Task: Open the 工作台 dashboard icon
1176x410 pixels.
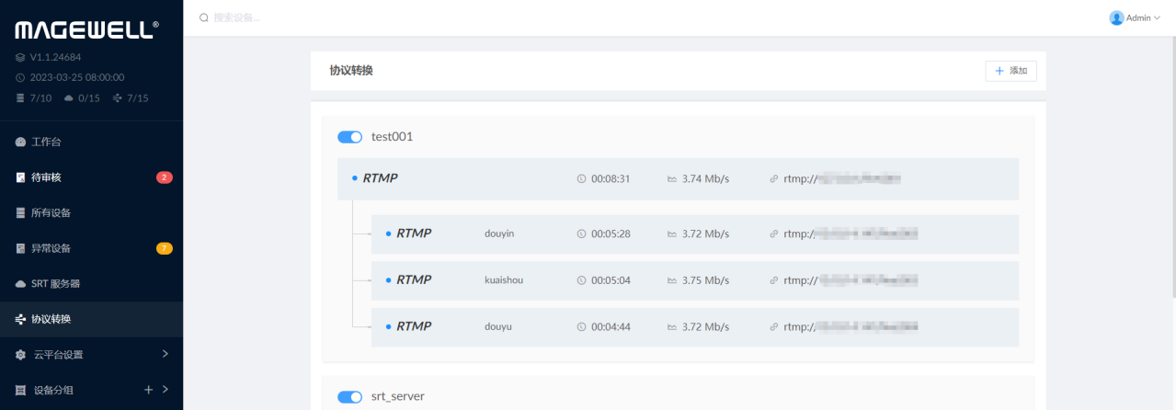Action: pyautogui.click(x=21, y=142)
